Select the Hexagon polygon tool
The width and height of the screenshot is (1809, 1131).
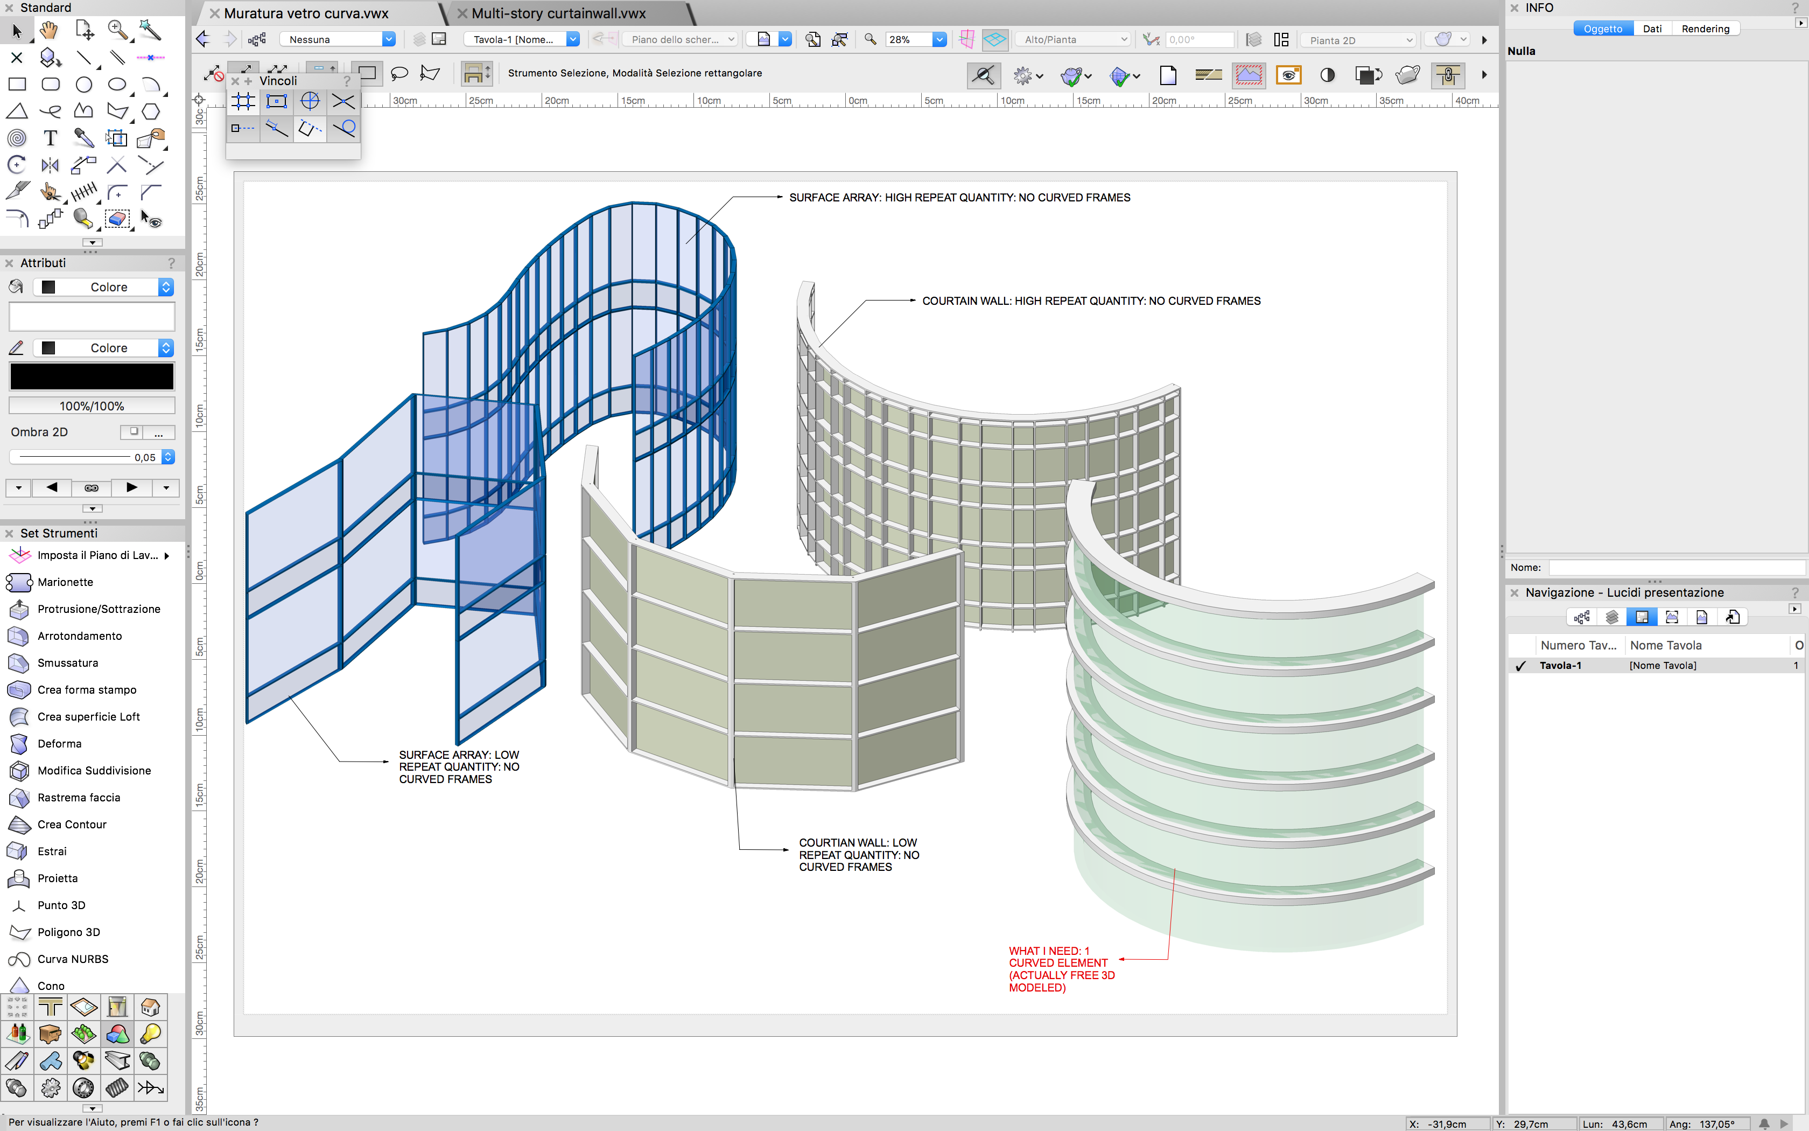pyautogui.click(x=150, y=111)
